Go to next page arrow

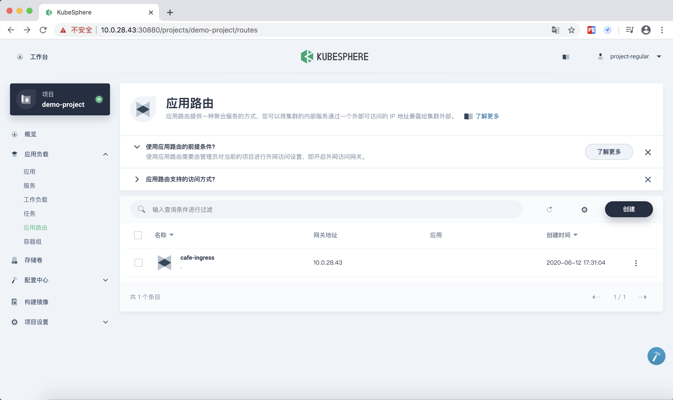click(x=642, y=297)
